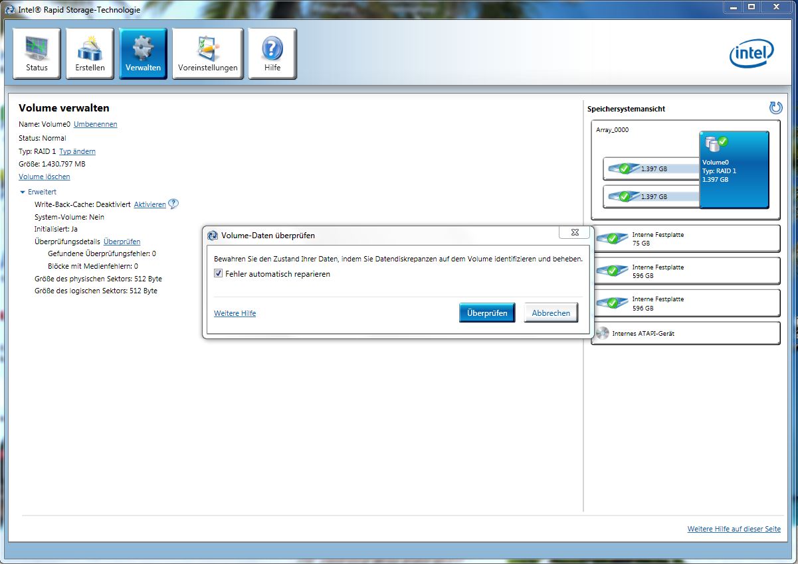Maximize the Intel Rapid Storage window
Screen dimensions: 798x564
point(751,7)
